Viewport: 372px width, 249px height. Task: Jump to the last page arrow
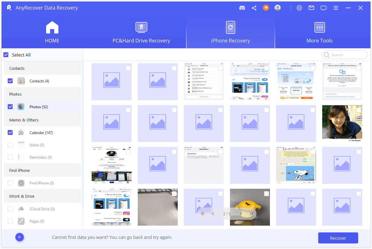click(x=251, y=214)
